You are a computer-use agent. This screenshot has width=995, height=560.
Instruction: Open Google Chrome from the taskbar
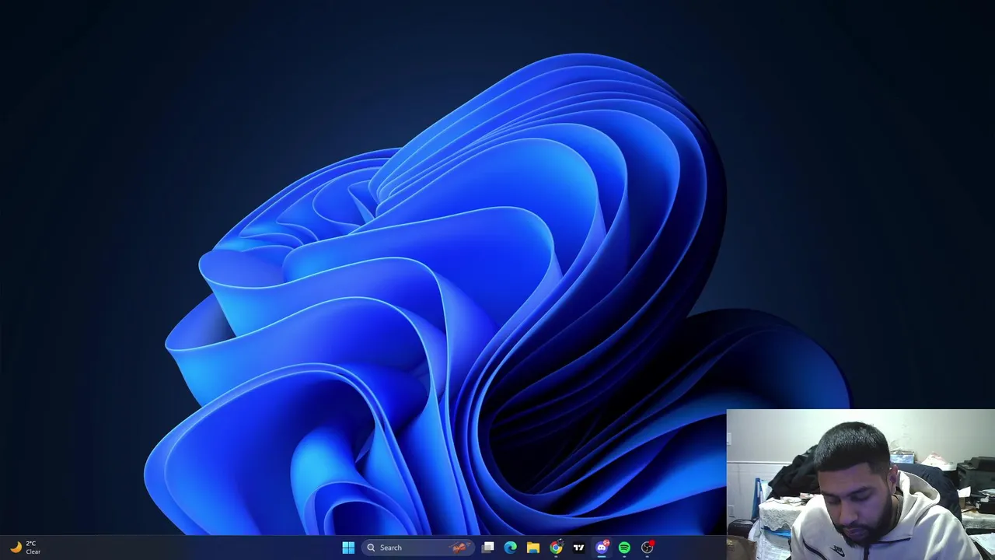pos(556,548)
